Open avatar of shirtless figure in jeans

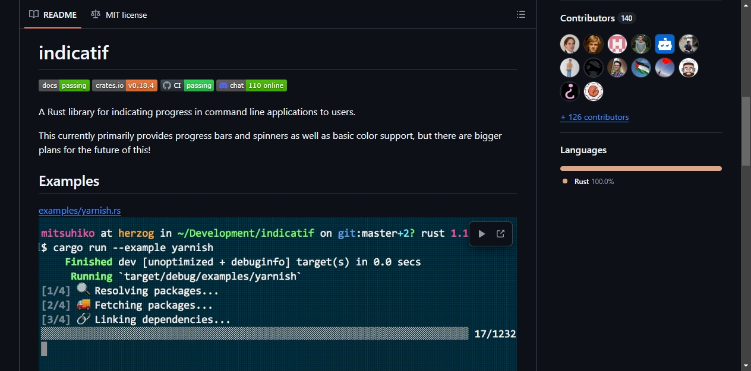click(570, 68)
